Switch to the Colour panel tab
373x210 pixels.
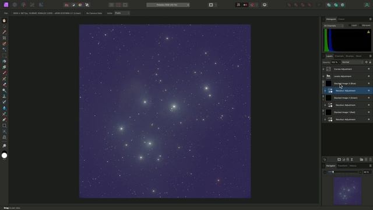tap(342, 19)
